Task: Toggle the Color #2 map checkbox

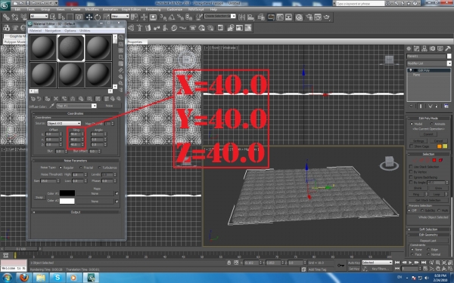Action: click(117, 201)
